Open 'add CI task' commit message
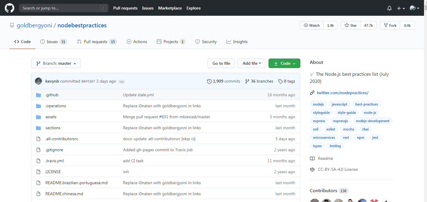This screenshot has width=427, height=202. coord(133,161)
